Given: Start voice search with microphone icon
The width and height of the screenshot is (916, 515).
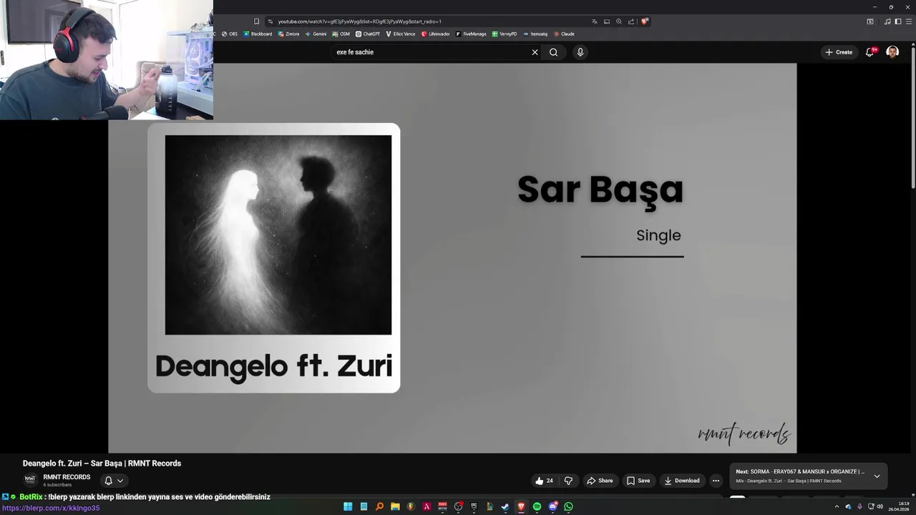Looking at the screenshot, I should 580,52.
